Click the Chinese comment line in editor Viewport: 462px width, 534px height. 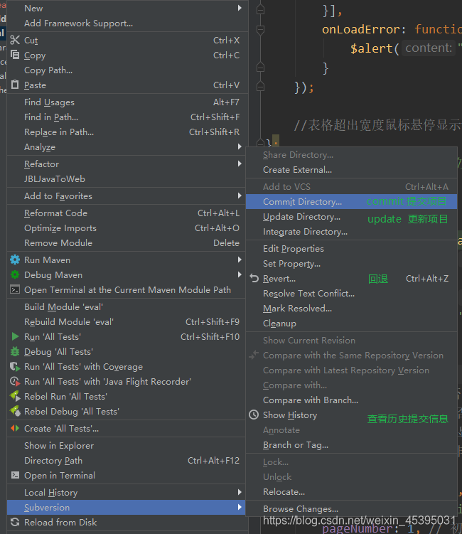377,125
